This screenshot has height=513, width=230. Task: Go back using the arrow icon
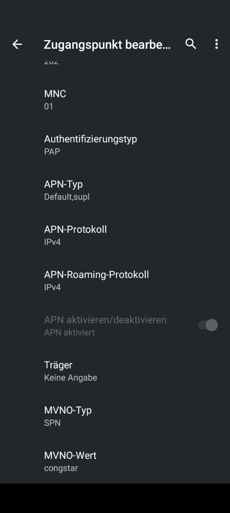[17, 44]
